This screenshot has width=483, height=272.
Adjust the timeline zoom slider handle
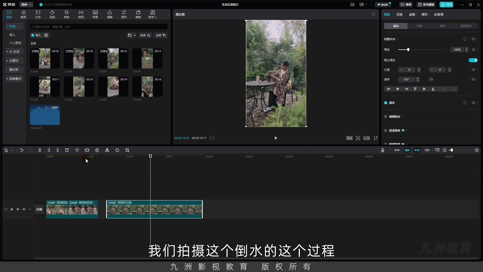tap(452, 150)
